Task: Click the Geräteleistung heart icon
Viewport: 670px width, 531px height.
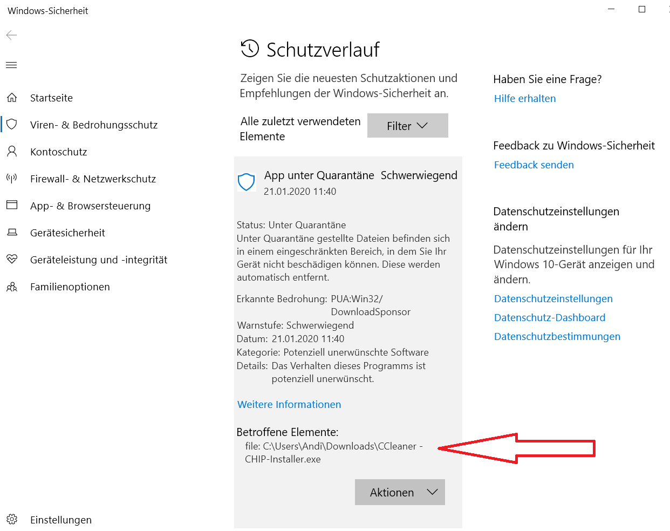Action: tap(12, 260)
